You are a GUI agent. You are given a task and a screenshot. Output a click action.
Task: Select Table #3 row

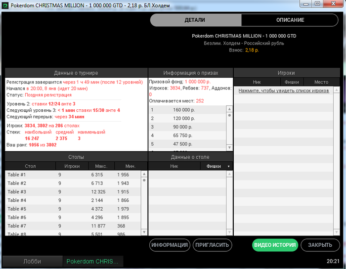click(x=73, y=192)
